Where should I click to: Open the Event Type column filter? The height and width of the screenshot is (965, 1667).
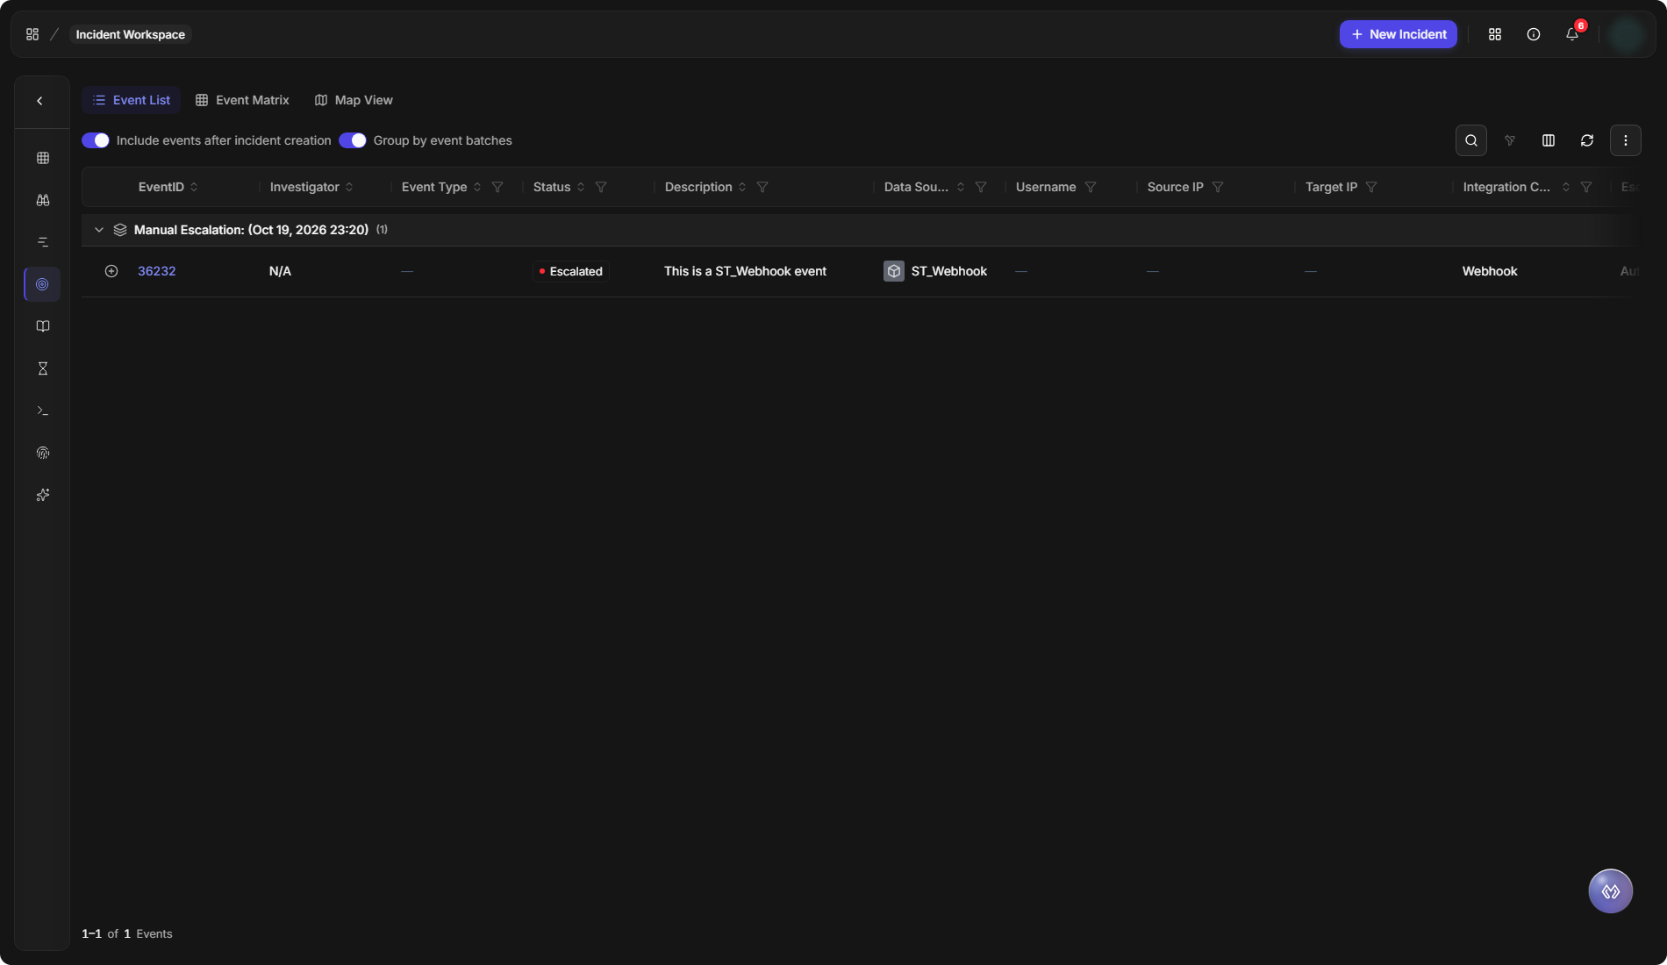click(497, 187)
